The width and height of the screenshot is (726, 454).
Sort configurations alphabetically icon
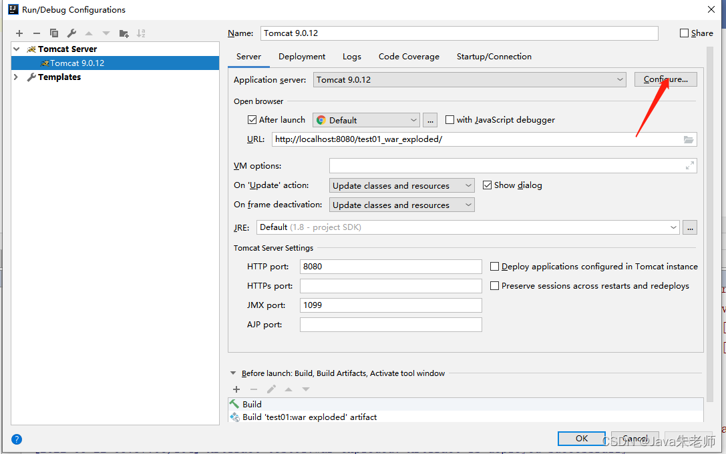(x=141, y=33)
